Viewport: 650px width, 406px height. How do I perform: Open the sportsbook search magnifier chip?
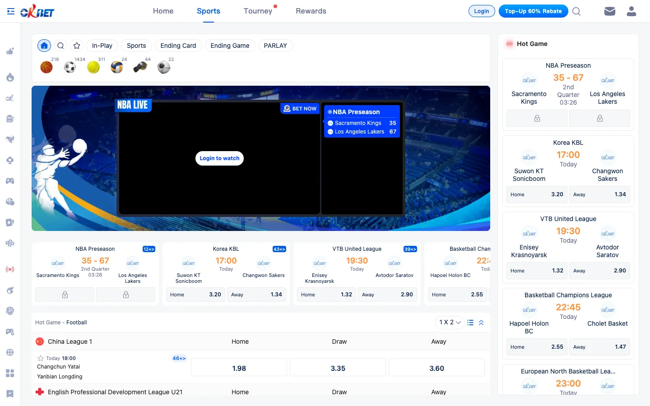(x=60, y=46)
